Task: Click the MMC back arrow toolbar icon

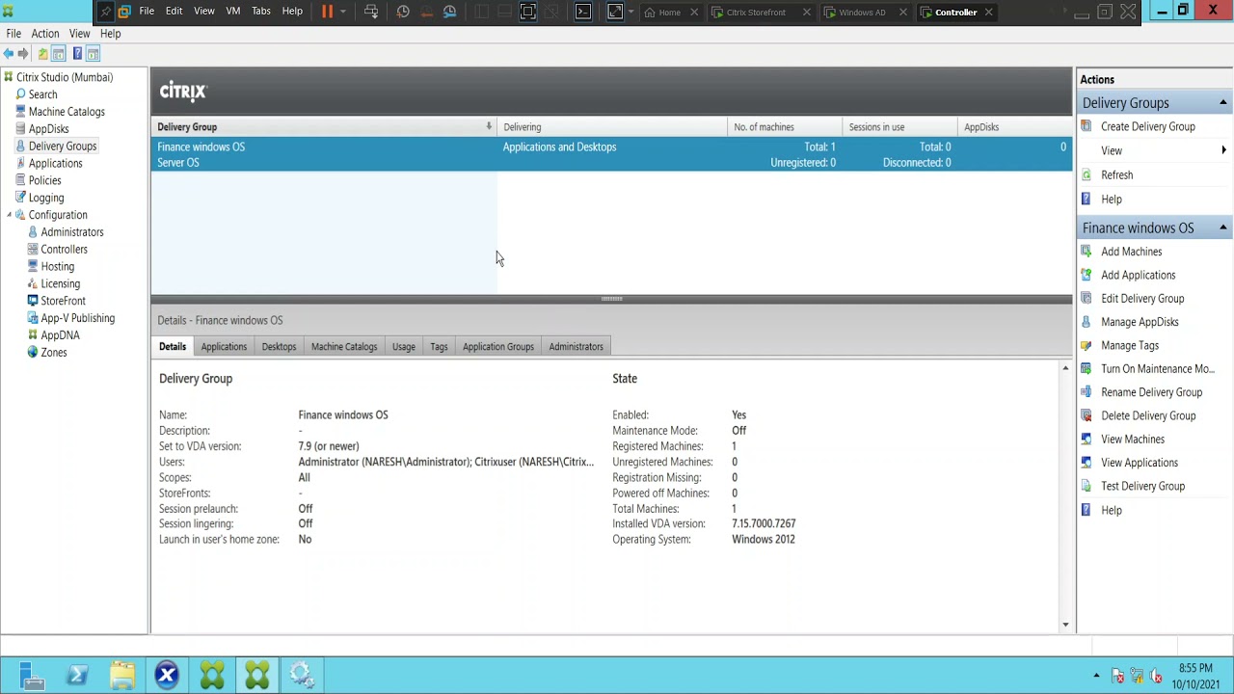Action: 9,54
